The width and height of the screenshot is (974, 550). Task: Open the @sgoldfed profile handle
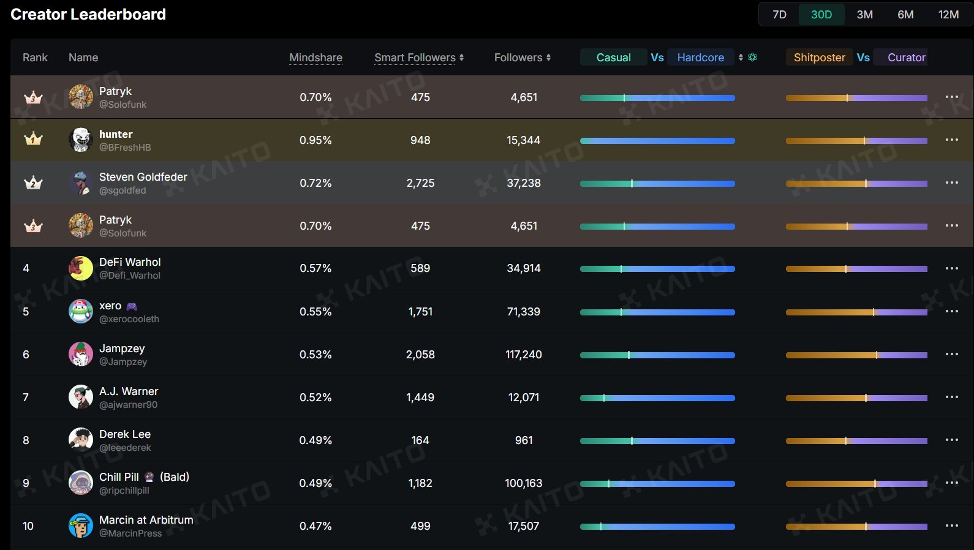(x=123, y=190)
